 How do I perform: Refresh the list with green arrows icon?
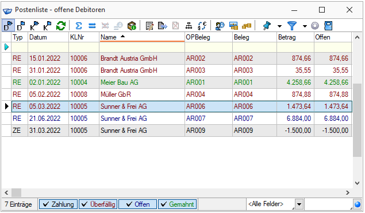pos(61,26)
